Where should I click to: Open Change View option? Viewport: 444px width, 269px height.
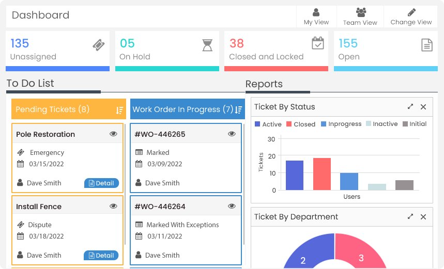(411, 17)
